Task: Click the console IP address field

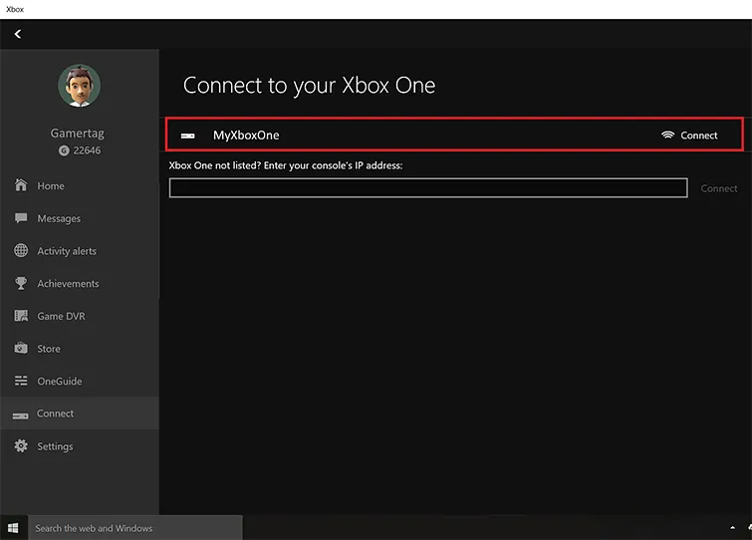Action: pyautogui.click(x=428, y=188)
